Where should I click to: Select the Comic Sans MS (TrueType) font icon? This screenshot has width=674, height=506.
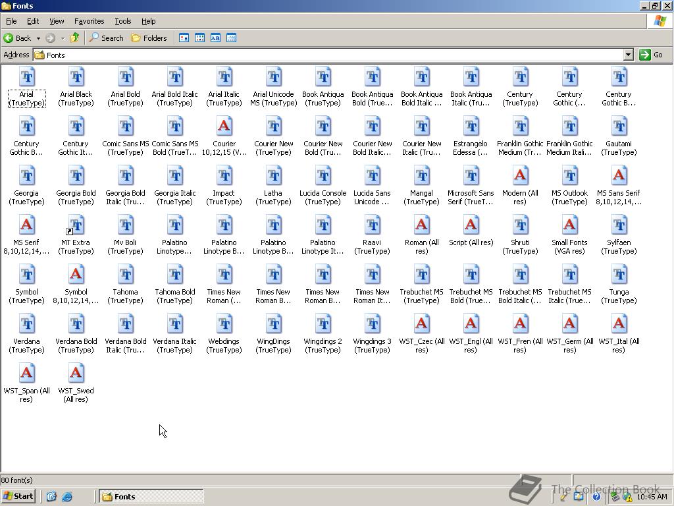point(126,127)
